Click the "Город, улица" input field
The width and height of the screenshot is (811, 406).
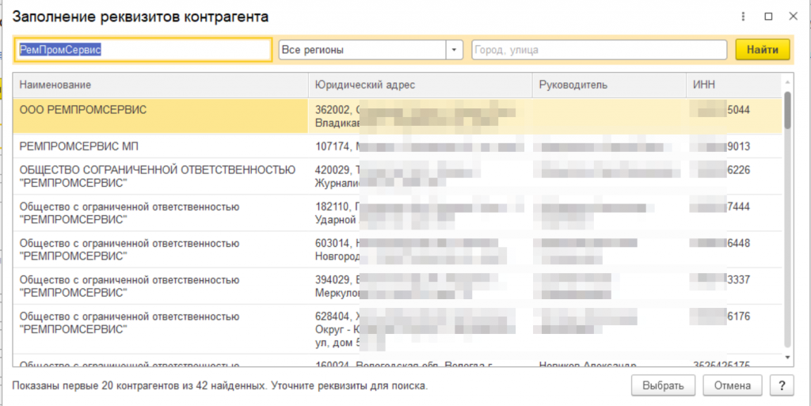coord(599,50)
